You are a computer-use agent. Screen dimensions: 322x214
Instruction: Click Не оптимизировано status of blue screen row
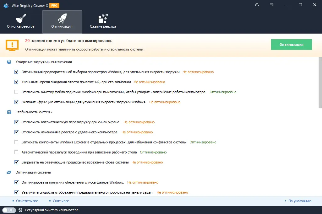point(139,122)
